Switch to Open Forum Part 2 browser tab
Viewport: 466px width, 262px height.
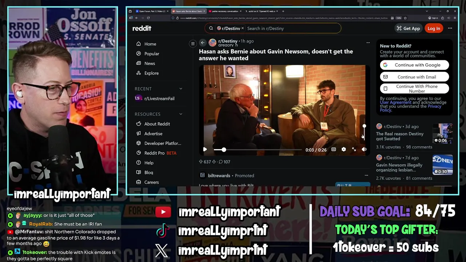pos(152,11)
